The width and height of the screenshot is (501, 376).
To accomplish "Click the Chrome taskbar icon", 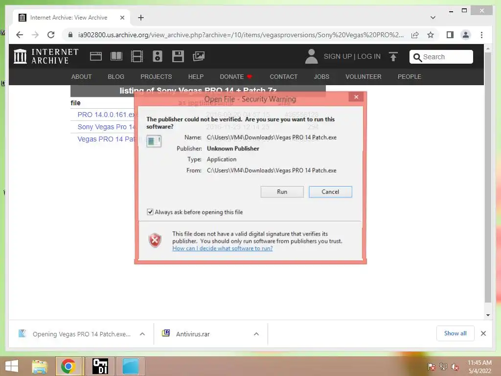I will [x=68, y=366].
